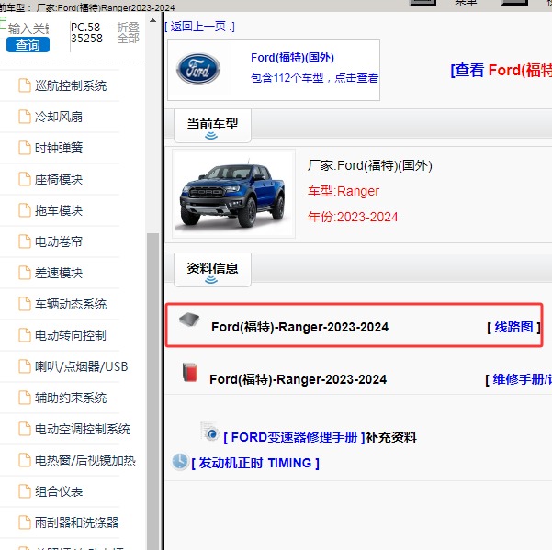Image resolution: width=552 pixels, height=550 pixels.
Task: Open 差速模块 tree item
Action: 59,273
